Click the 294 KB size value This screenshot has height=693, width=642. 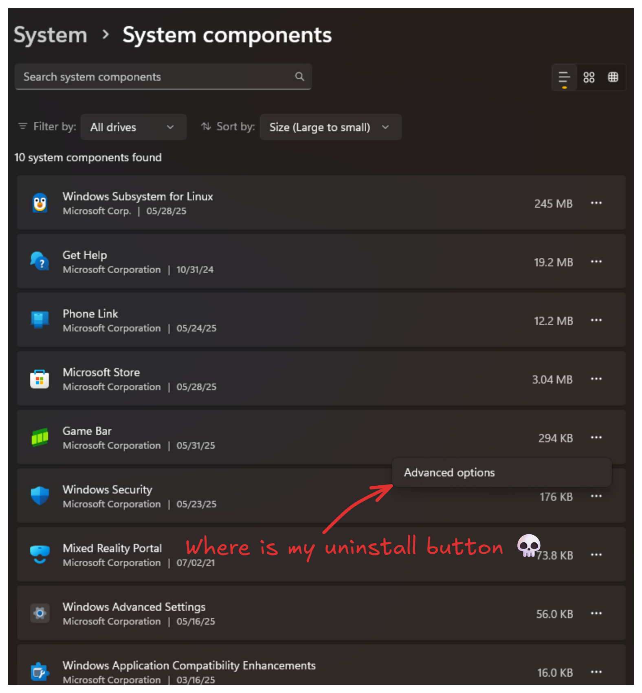coord(556,438)
